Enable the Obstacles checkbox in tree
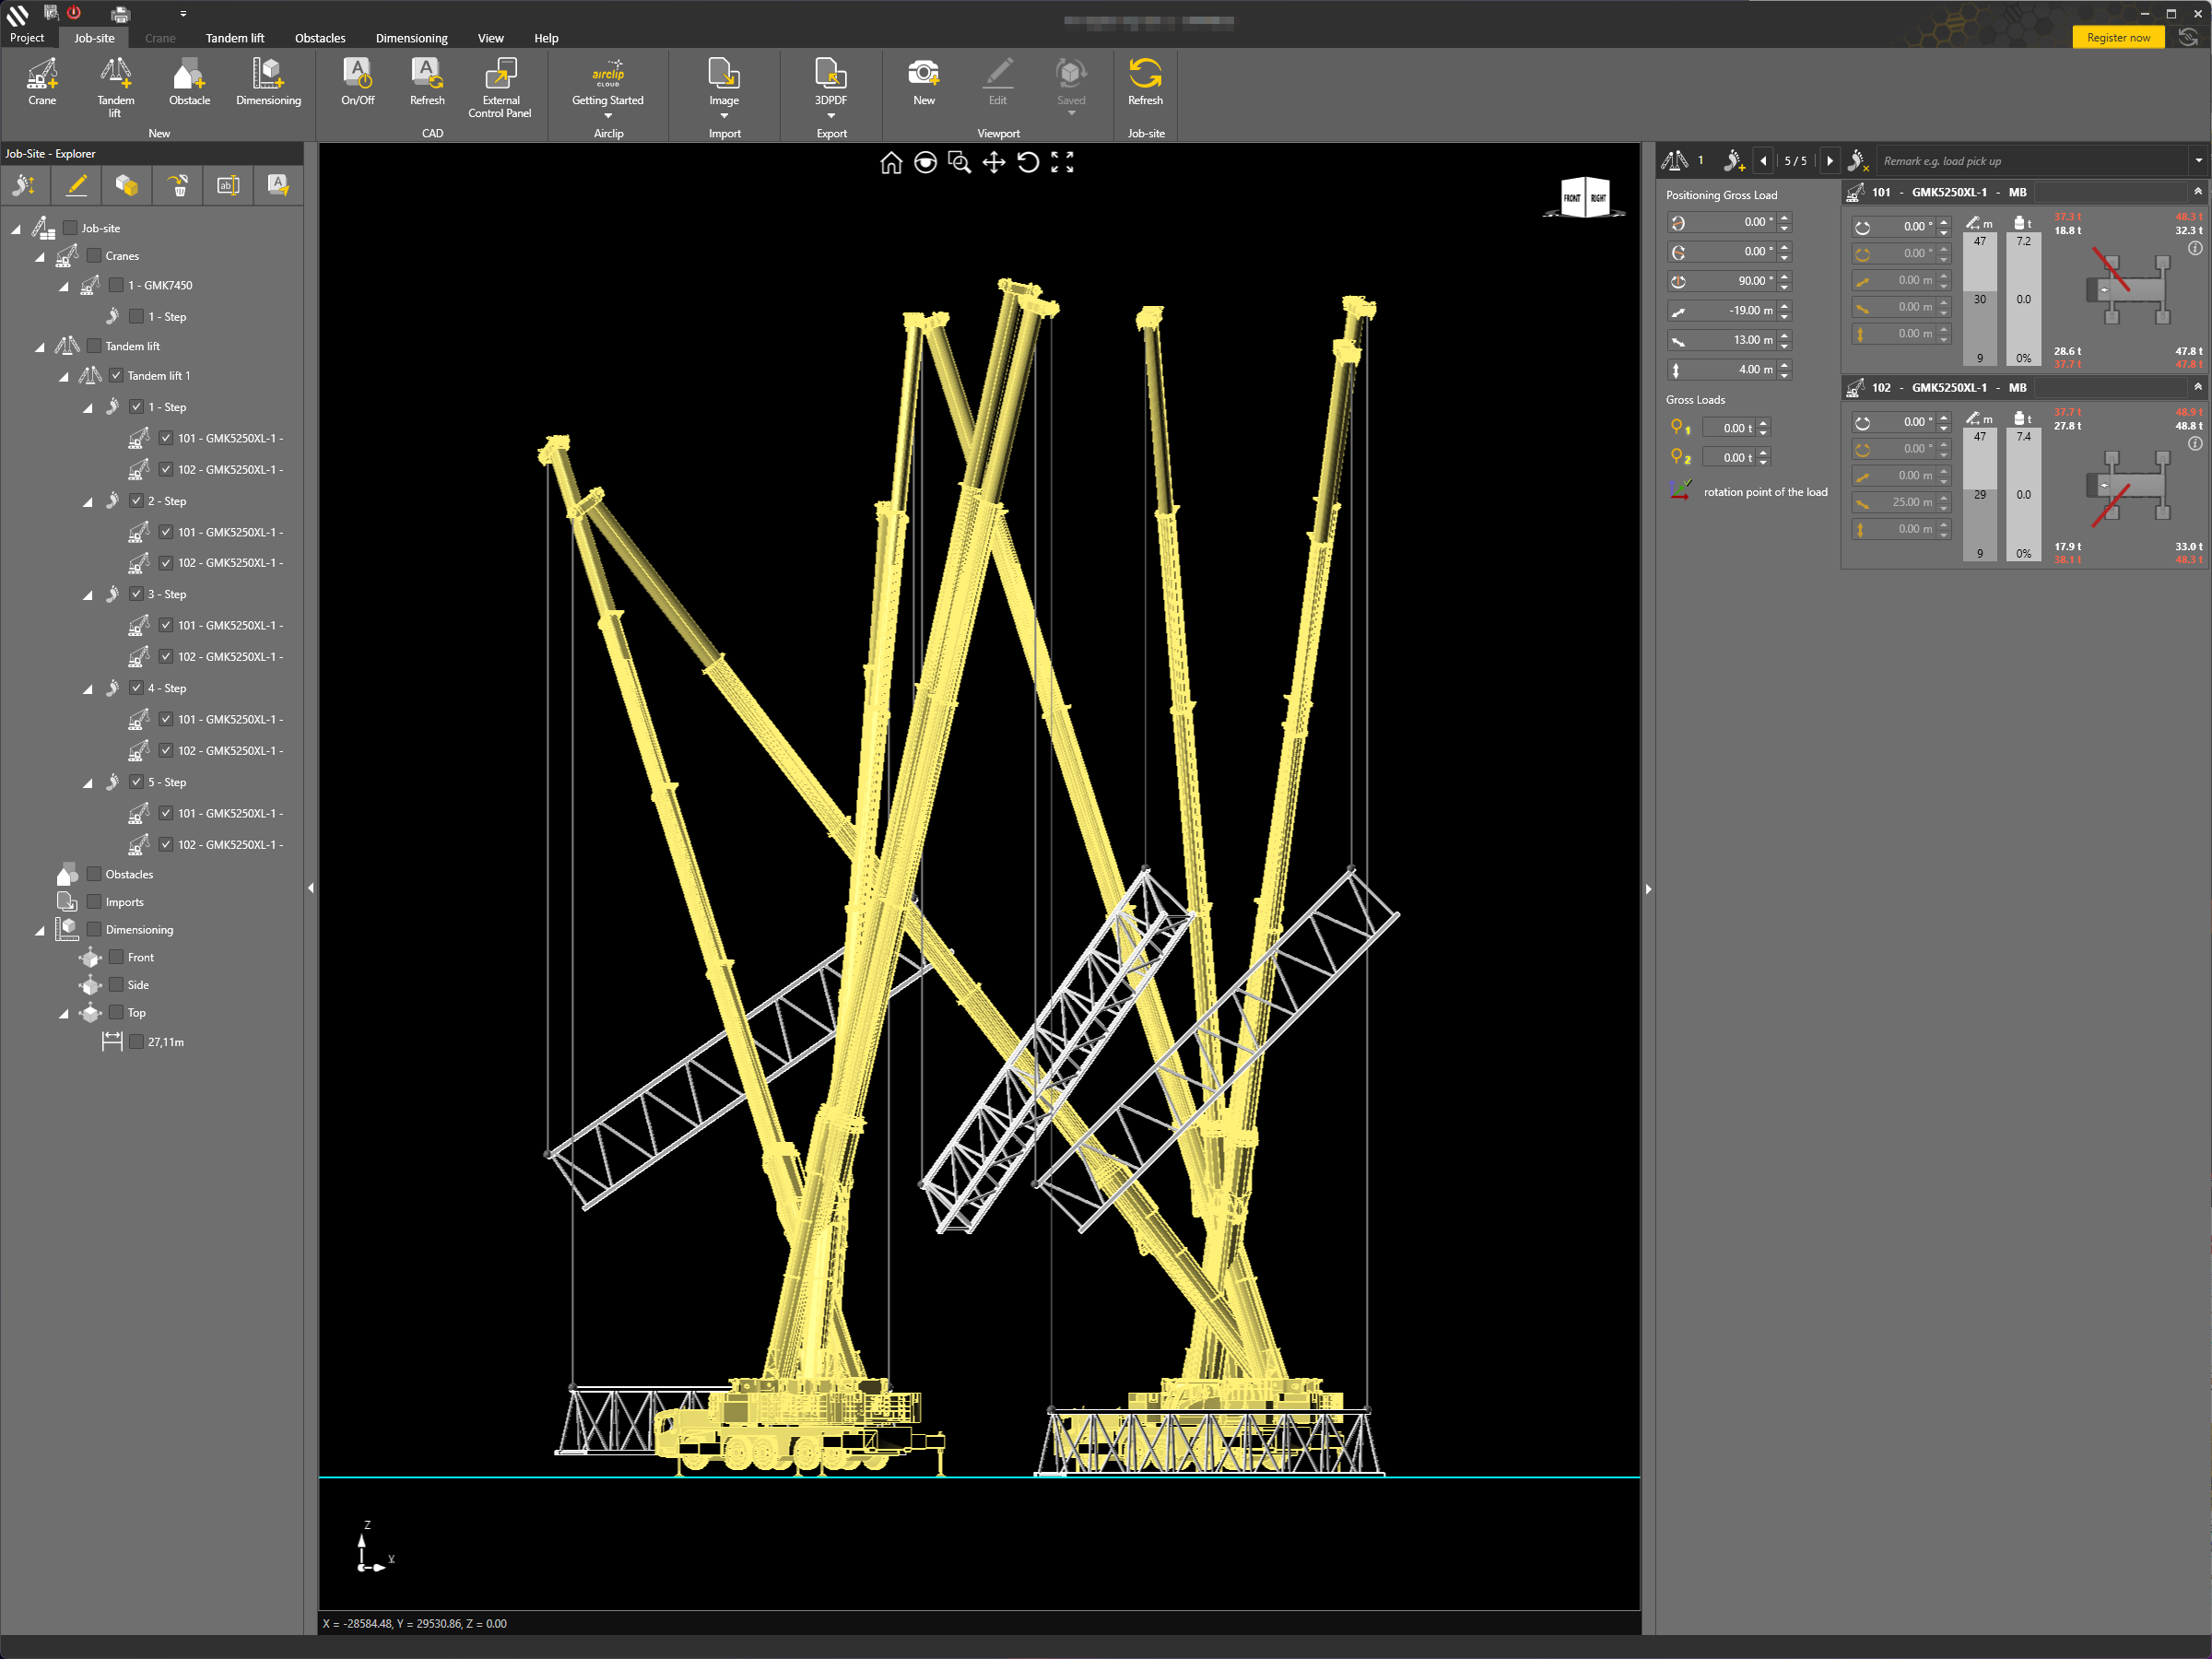This screenshot has width=2212, height=1659. tap(94, 874)
